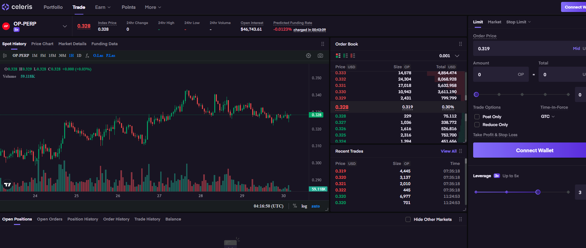
Task: Open the chart indicators (fx) menu
Action: coord(87,56)
